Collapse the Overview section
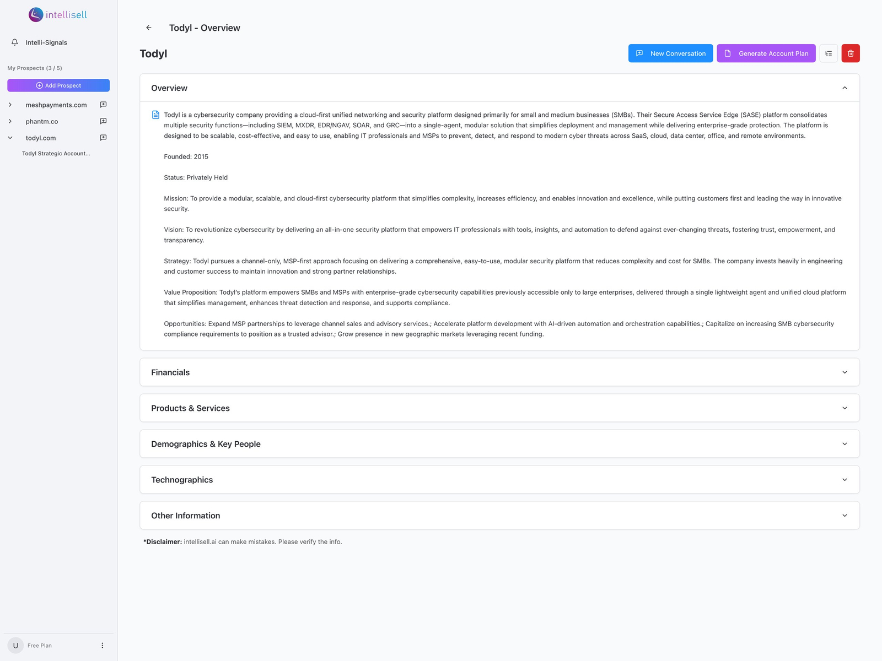Image resolution: width=882 pixels, height=661 pixels. pos(845,88)
